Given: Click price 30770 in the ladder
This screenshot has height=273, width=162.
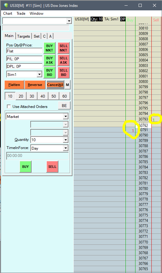Looking at the screenshot, I should coord(143,242).
